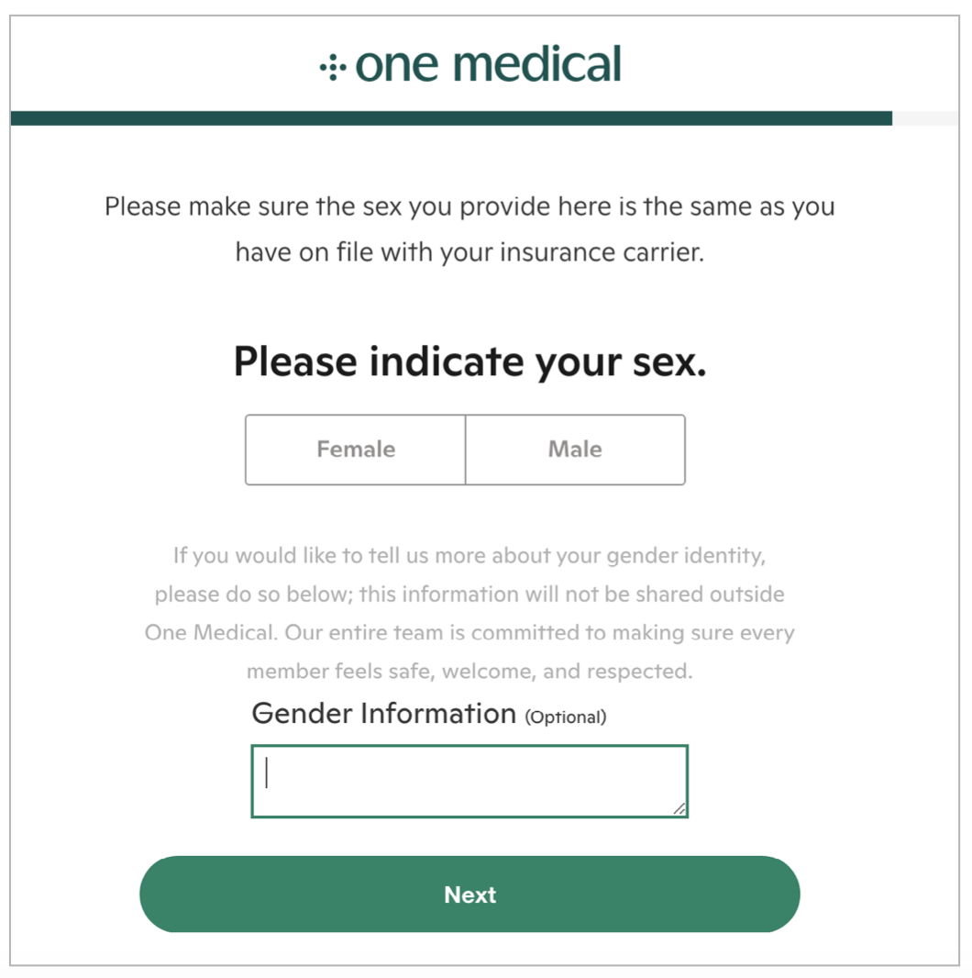Click the "Please indicate your sex." heading
Screen dimensions: 972x978
(x=469, y=361)
